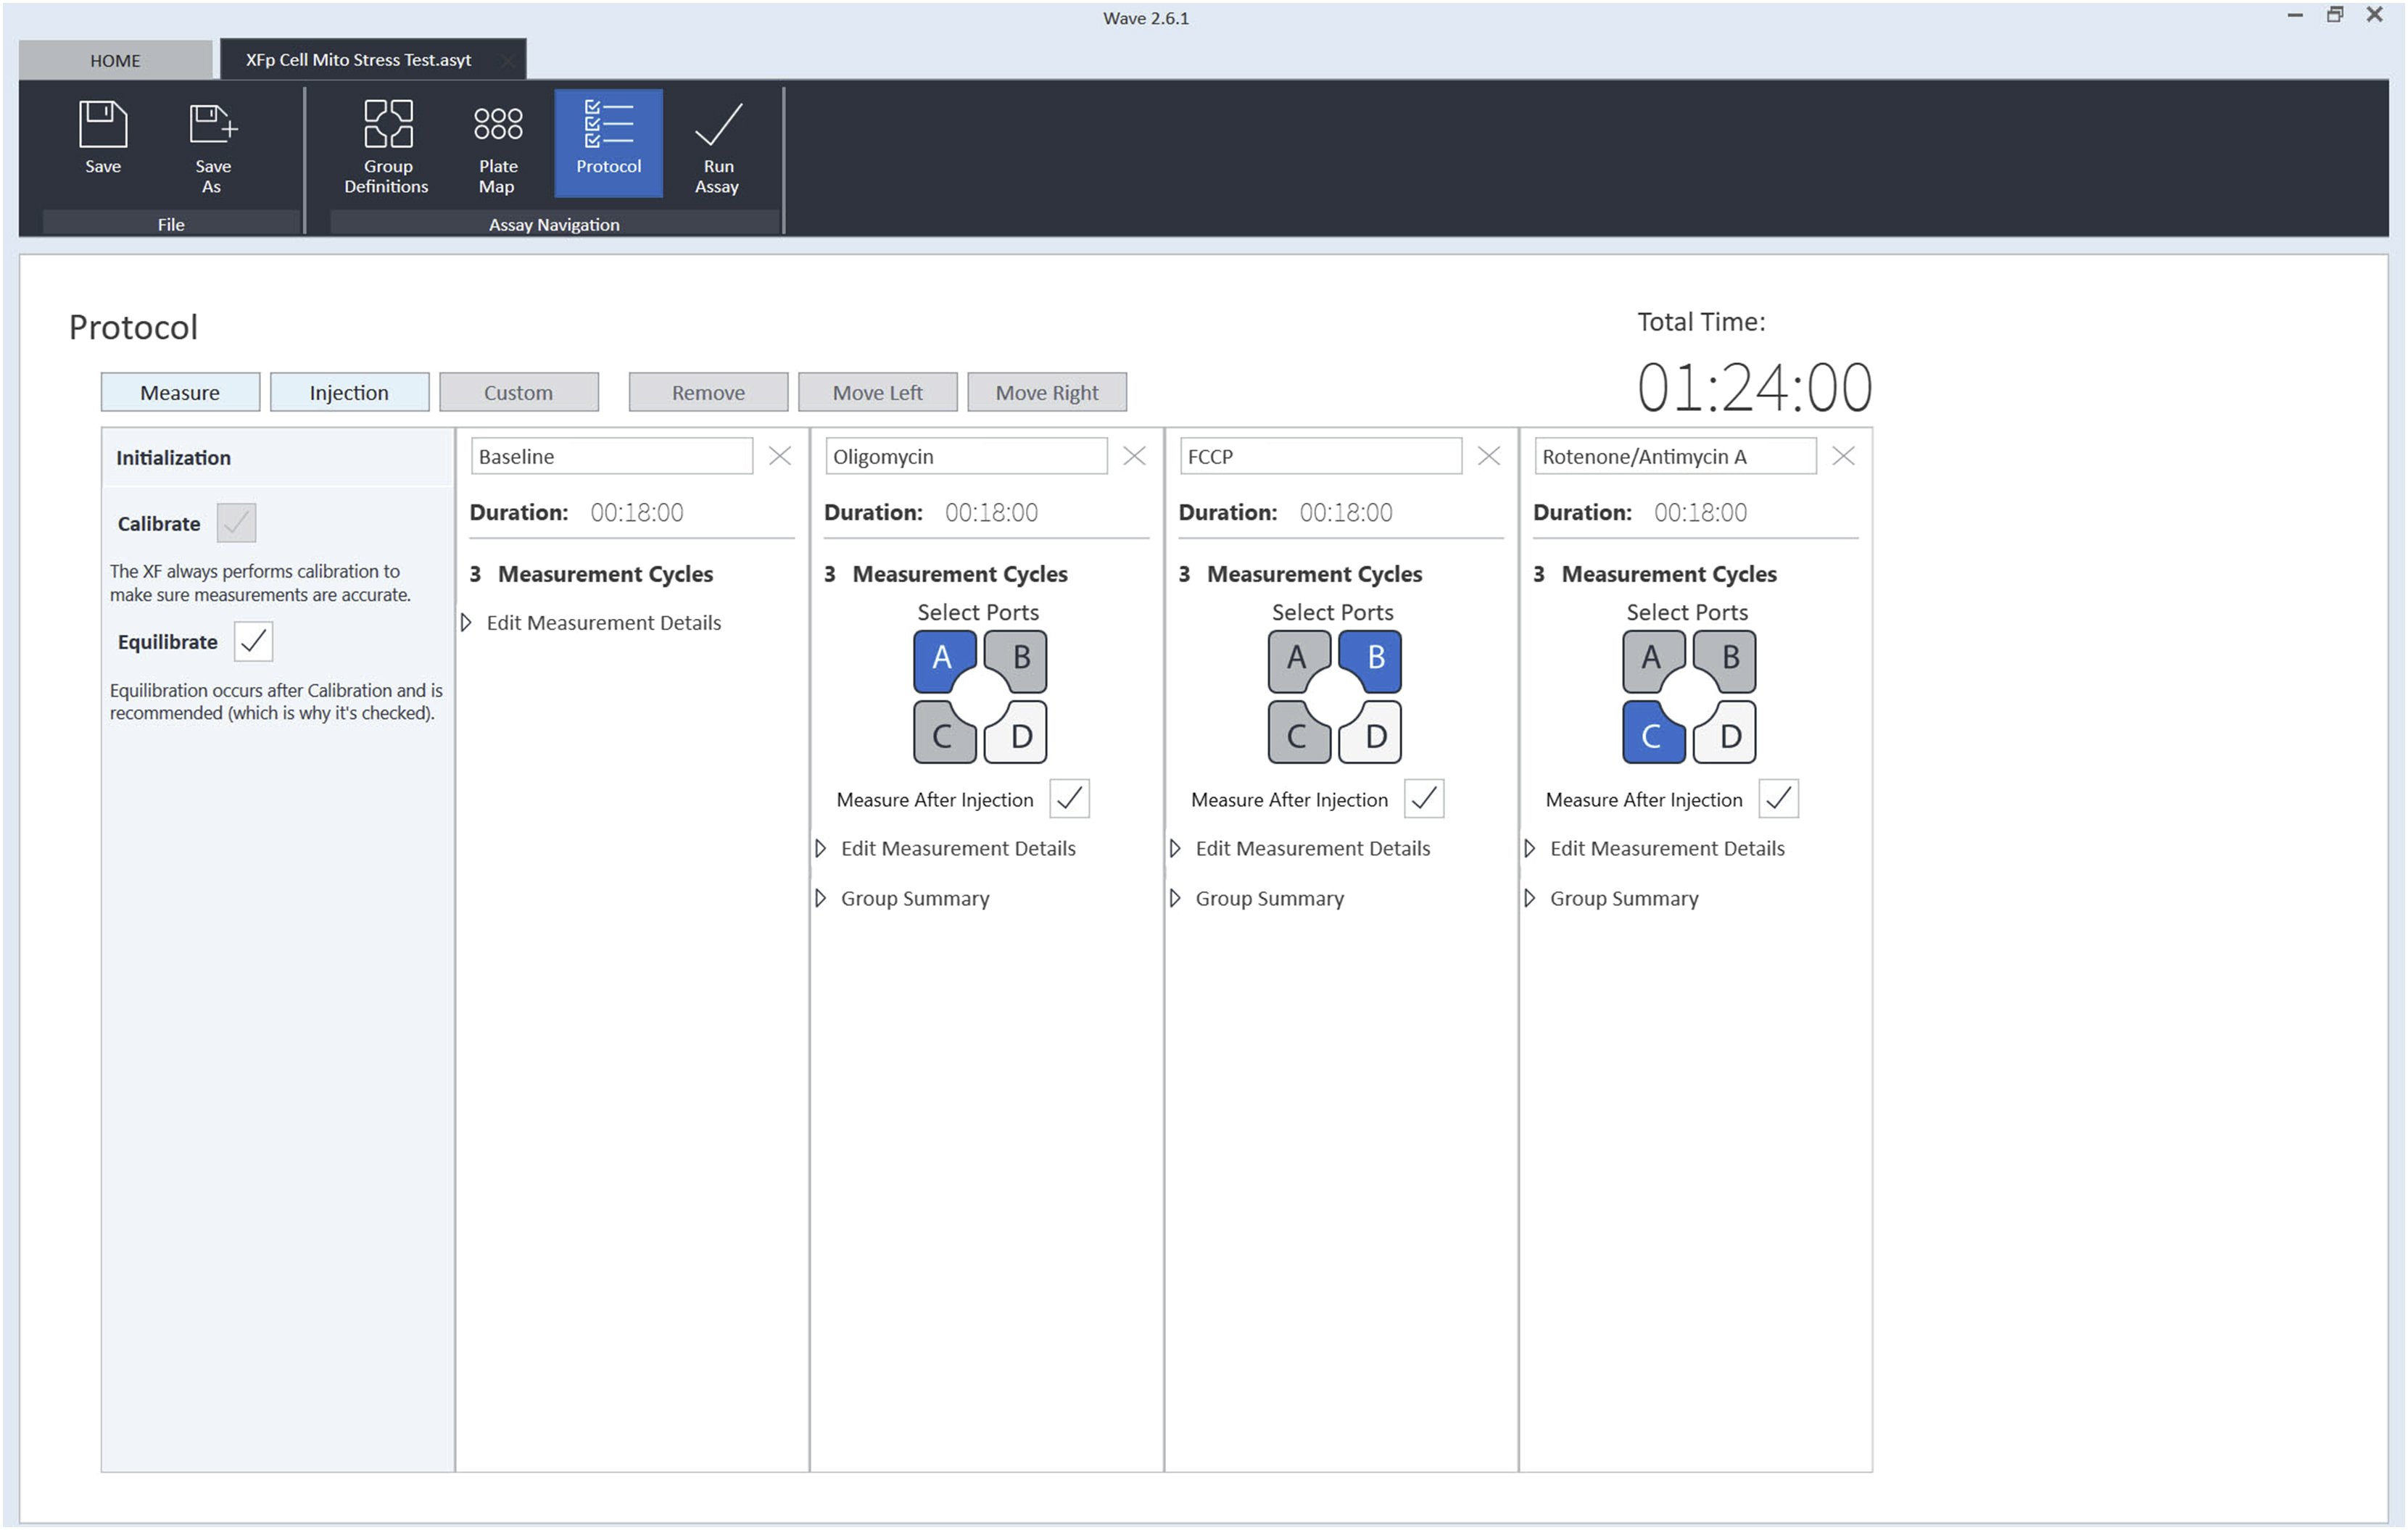Switch to the HOME tab
This screenshot has height=1530, width=2408.
(x=115, y=60)
